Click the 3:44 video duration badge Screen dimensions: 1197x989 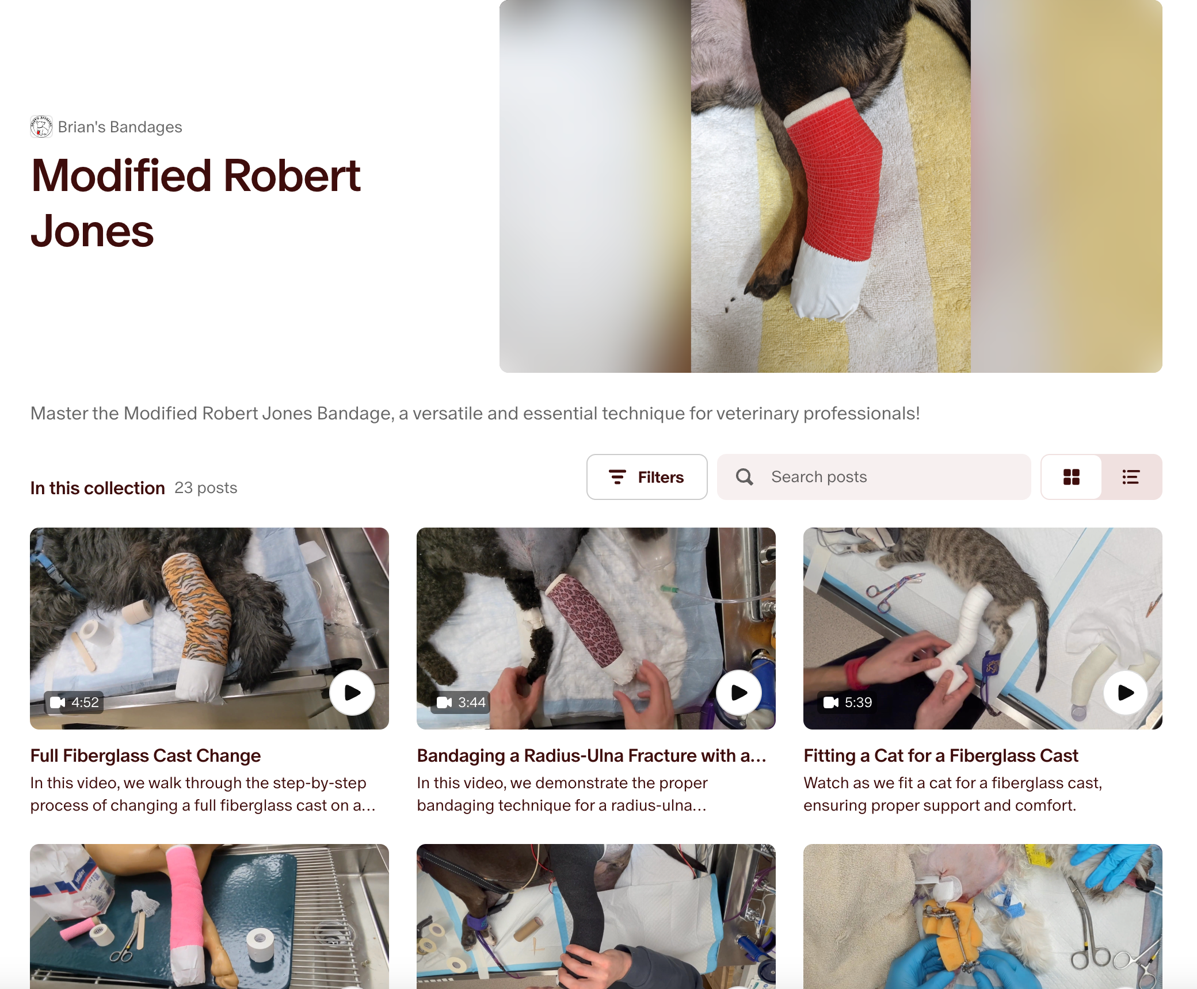(x=461, y=702)
